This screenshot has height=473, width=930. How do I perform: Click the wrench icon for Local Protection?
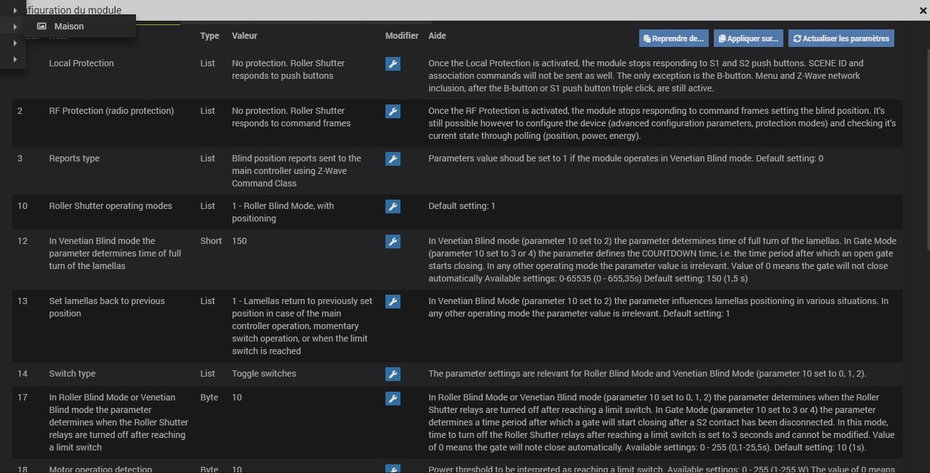393,64
